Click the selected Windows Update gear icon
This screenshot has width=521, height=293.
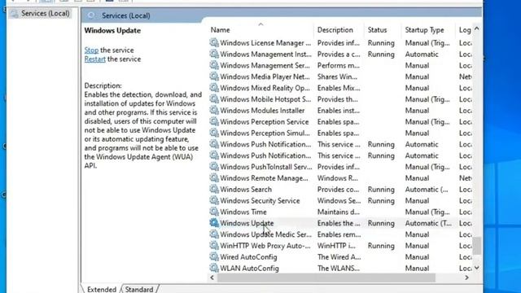click(214, 223)
